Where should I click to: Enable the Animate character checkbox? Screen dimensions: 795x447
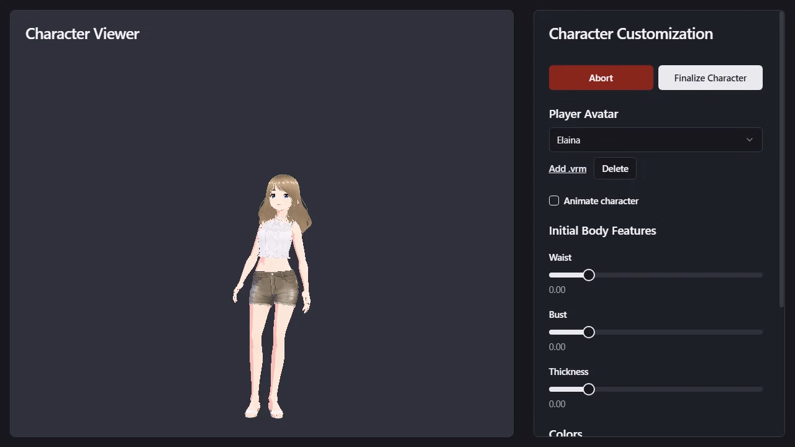(x=554, y=201)
